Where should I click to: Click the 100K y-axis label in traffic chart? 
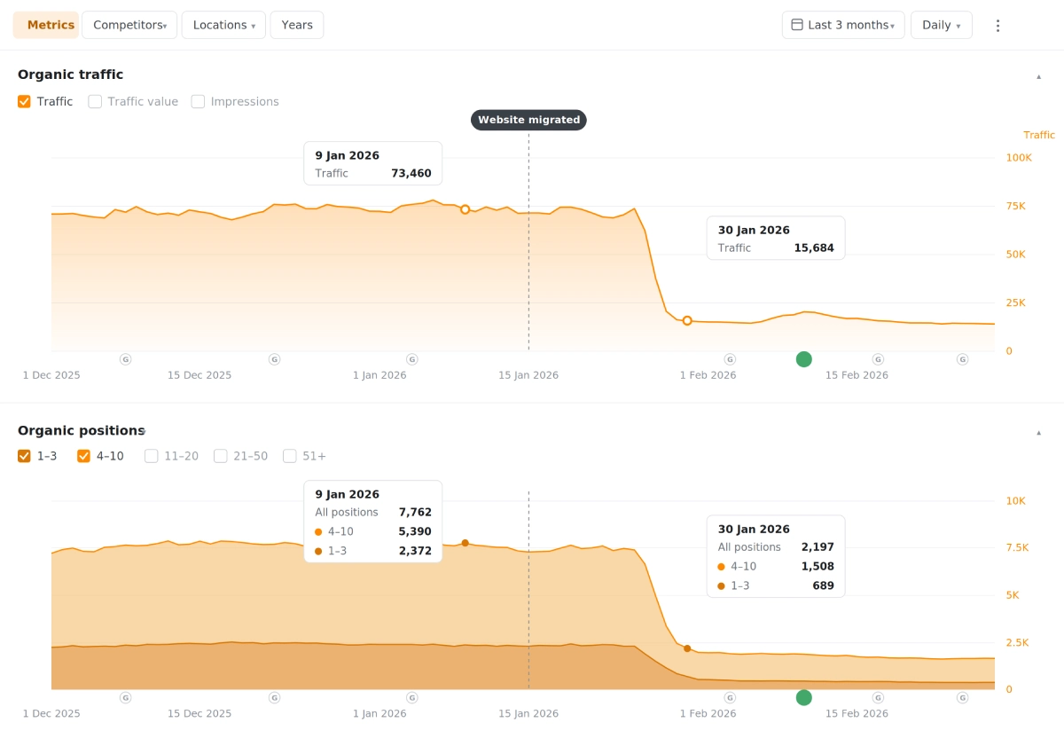[x=1019, y=158]
